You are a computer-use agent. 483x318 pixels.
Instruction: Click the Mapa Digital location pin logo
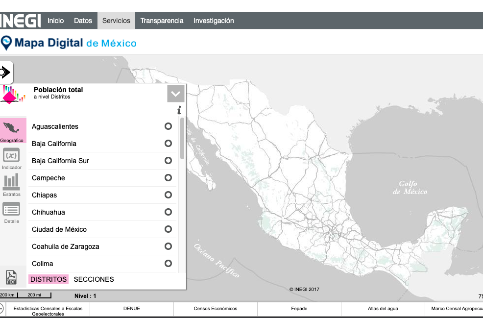[x=6, y=43]
